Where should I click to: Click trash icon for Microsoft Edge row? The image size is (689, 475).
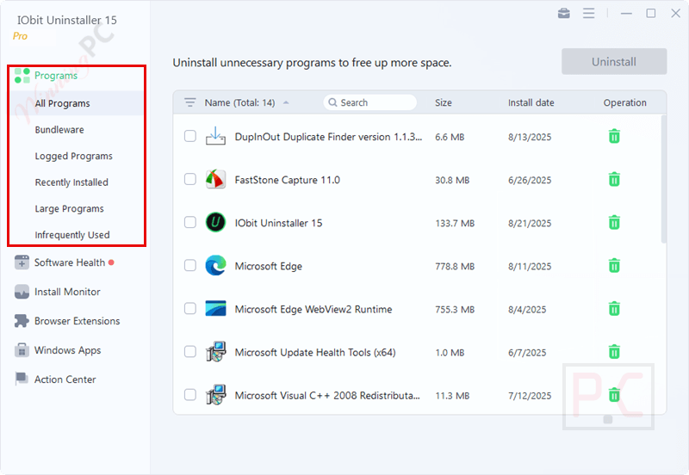614,266
